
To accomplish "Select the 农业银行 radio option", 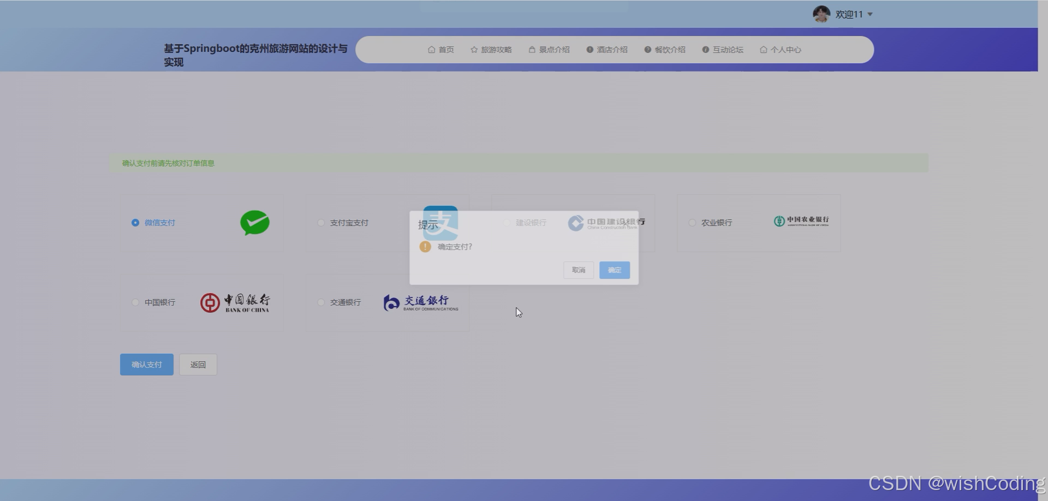I will (692, 223).
